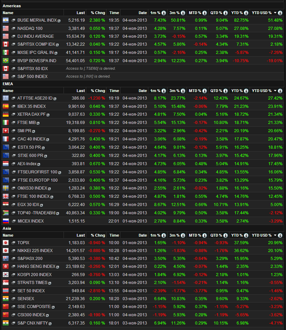
Task: Open the FTSE MIB row name
Action: click(26, 123)
